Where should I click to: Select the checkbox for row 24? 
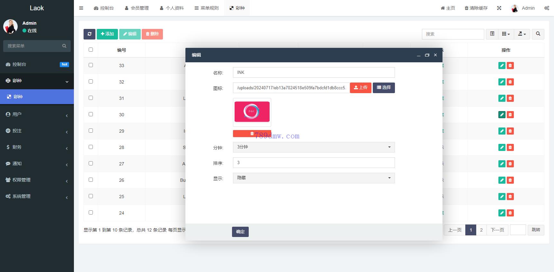tap(91, 213)
